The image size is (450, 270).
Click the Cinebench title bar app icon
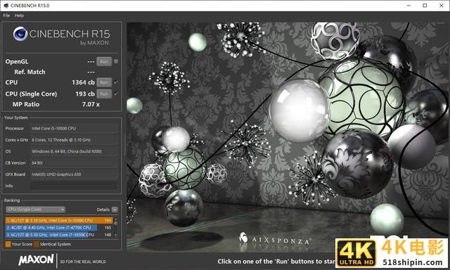[x=6, y=6]
